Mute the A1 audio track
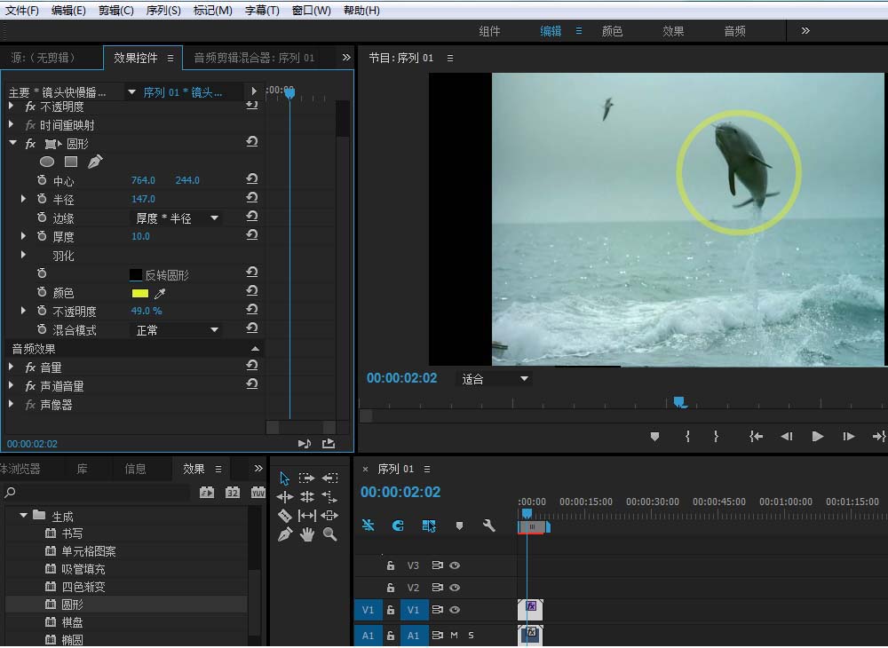Screen dimensions: 888x648 (x=454, y=636)
